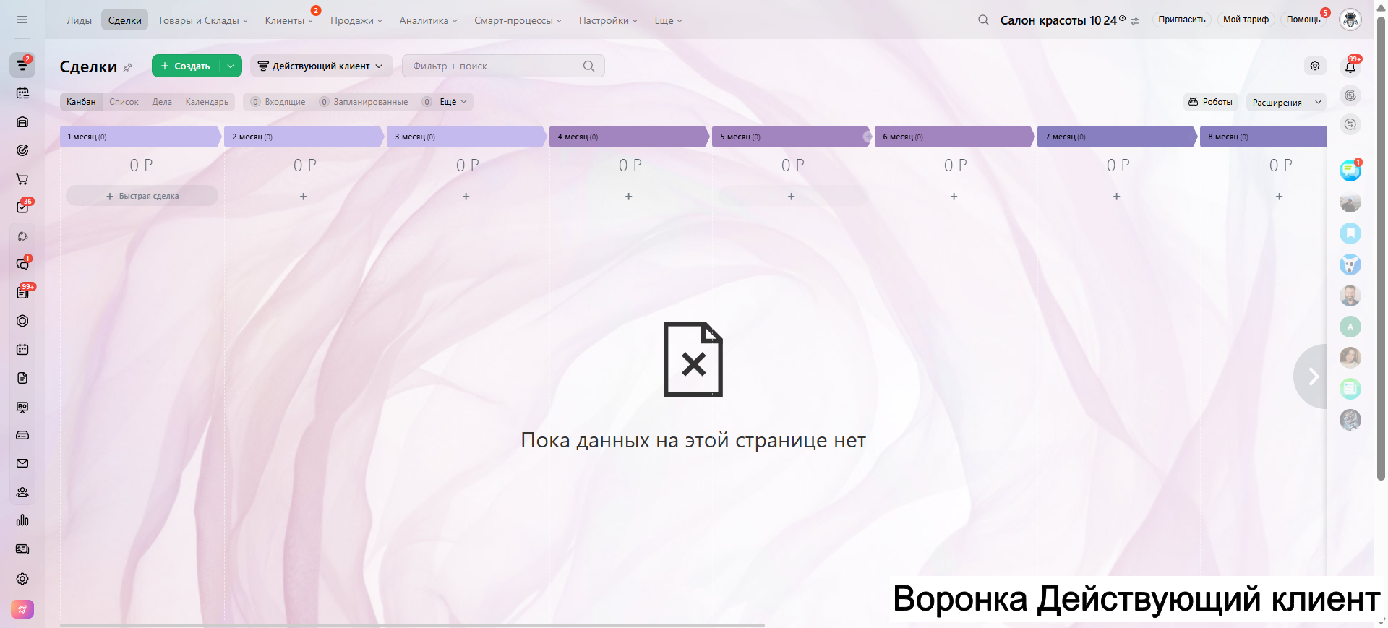
Task: Open kanban settings gear near Роботы
Action: (x=1315, y=66)
